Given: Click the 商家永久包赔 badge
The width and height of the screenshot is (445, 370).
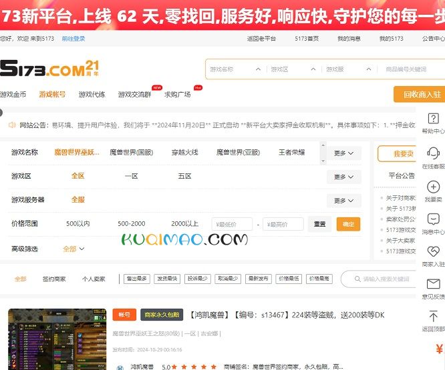Looking at the screenshot, I should pos(162,315).
